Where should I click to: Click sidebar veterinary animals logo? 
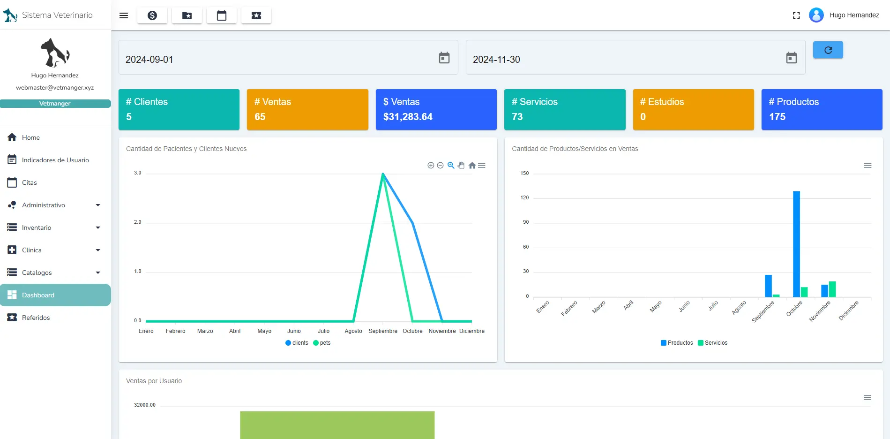point(55,53)
